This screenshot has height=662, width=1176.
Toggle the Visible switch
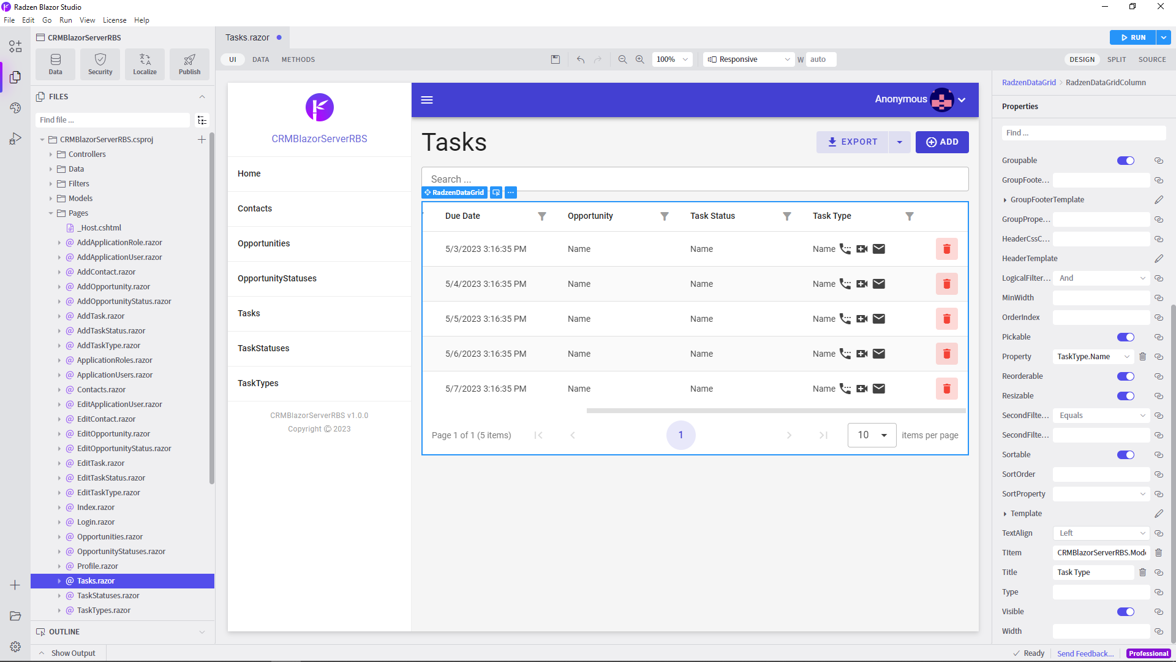pyautogui.click(x=1126, y=612)
